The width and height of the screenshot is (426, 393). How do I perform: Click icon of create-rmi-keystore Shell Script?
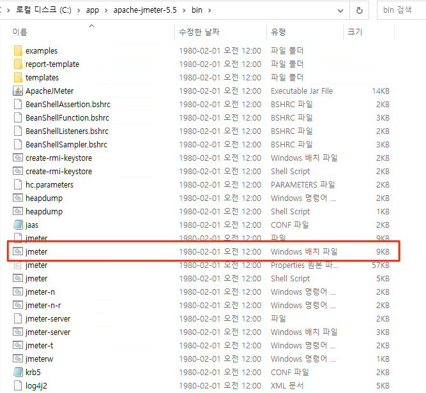pos(18,171)
